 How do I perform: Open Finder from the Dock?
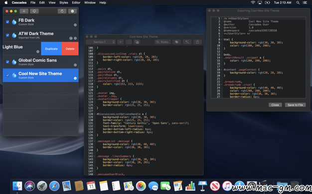pos(17,186)
